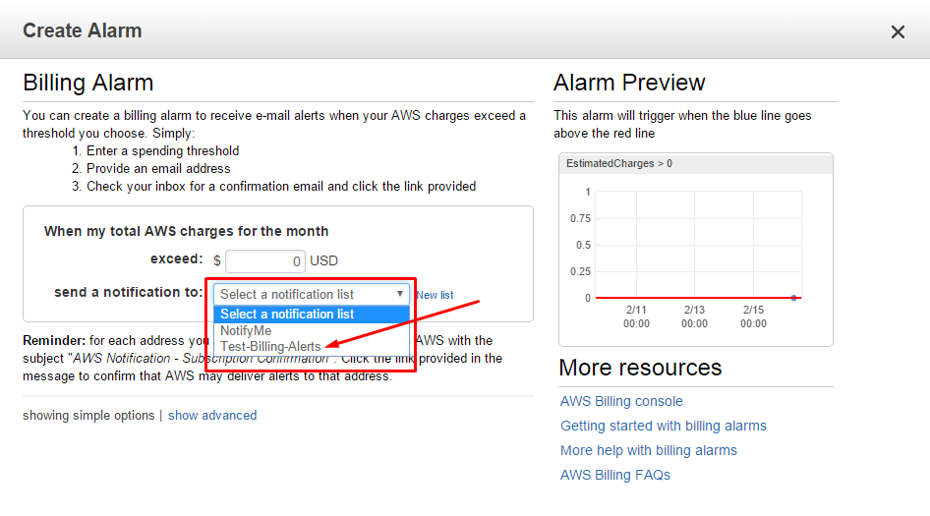Viewport: 930px width, 516px height.
Task: Click 'showing simple options' text
Action: 88,415
